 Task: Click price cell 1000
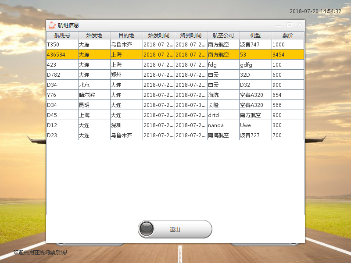288,45
